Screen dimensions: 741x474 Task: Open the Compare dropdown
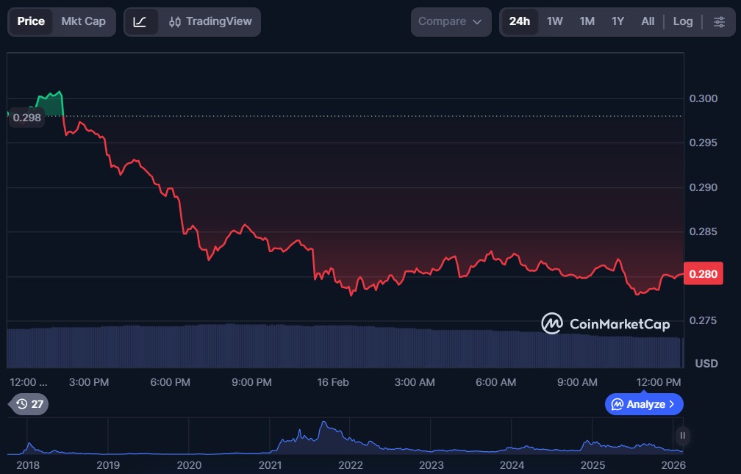450,21
